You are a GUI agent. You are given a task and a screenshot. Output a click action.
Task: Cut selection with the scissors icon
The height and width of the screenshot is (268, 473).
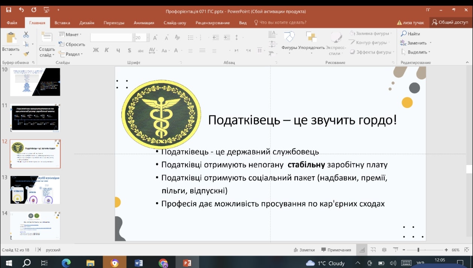pos(26,35)
